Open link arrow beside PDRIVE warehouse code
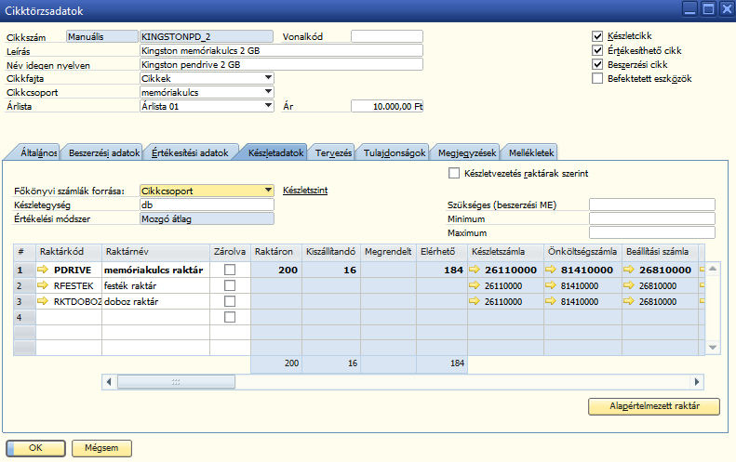Screen dimensions: 736x462 point(43,270)
